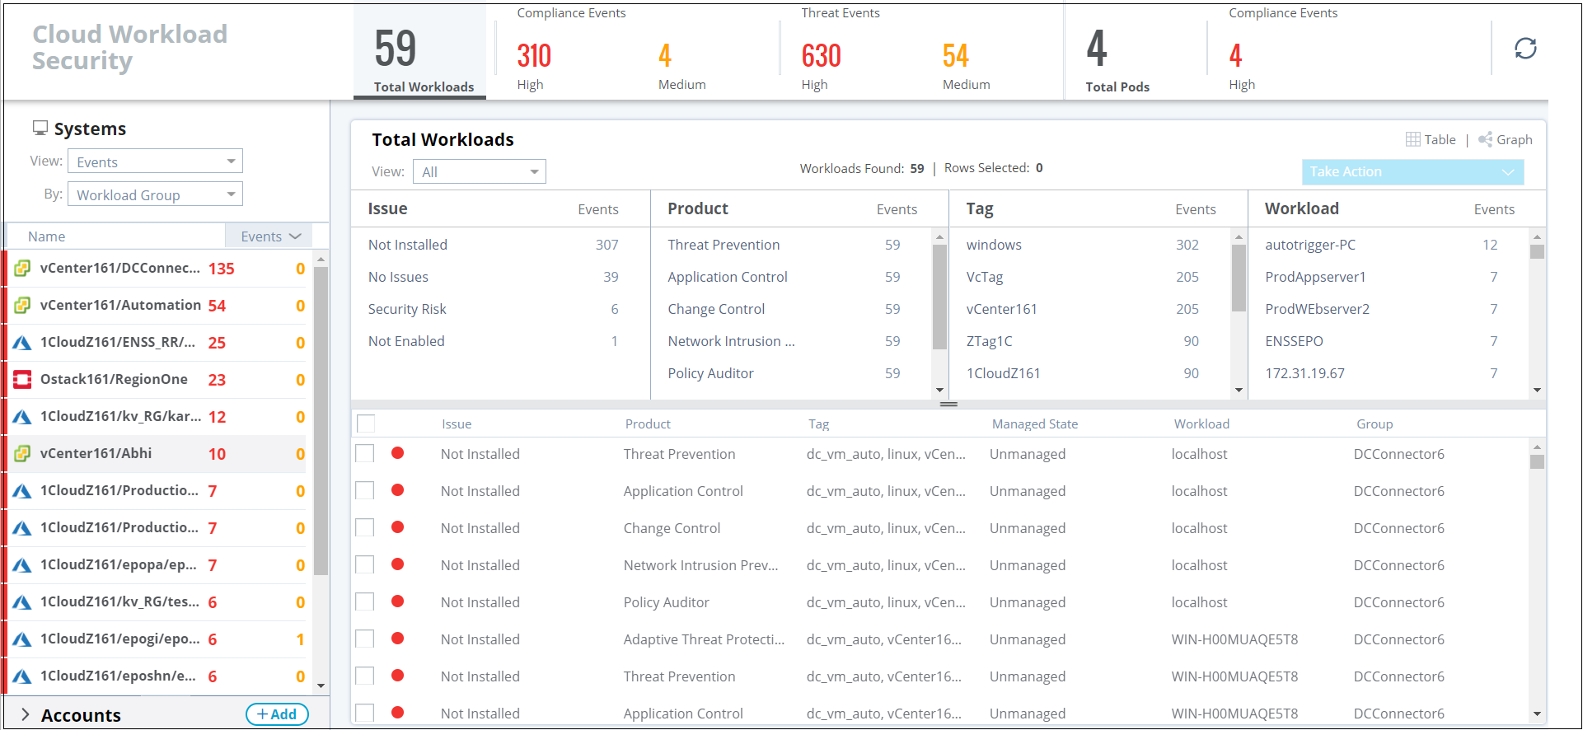
Task: Open the Systems View Events dropdown
Action: (x=155, y=161)
